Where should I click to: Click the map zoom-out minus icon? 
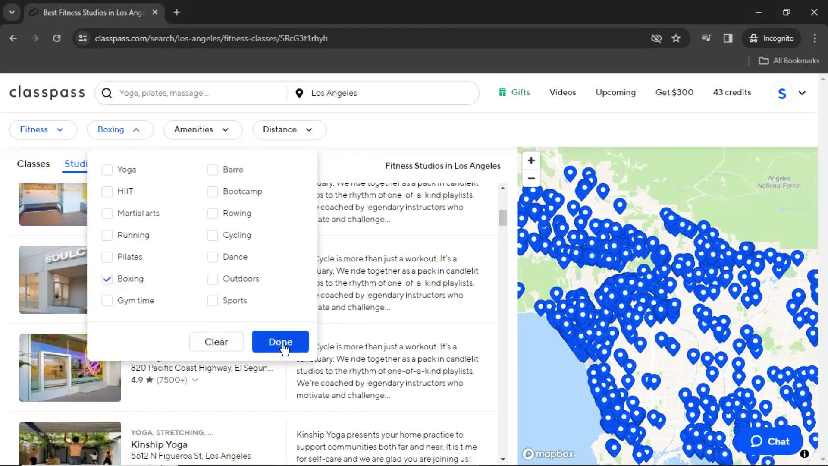(530, 178)
